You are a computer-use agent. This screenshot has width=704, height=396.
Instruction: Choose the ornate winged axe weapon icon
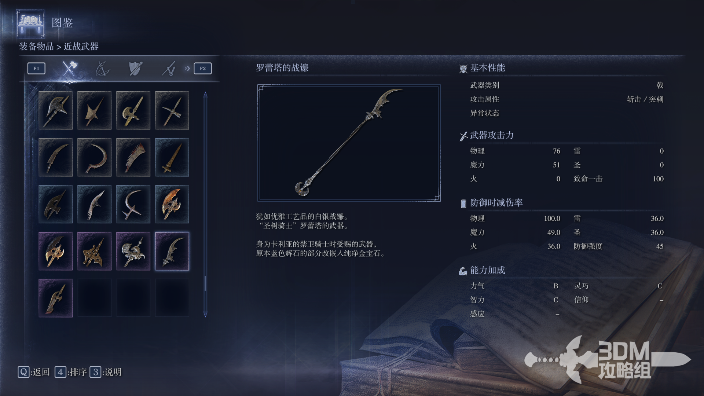133,251
